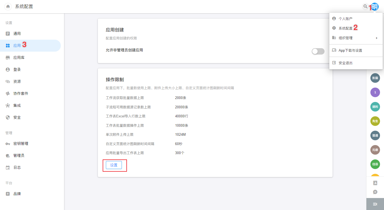
Task: Click the 彭霜 contact avatar
Action: click(x=375, y=78)
